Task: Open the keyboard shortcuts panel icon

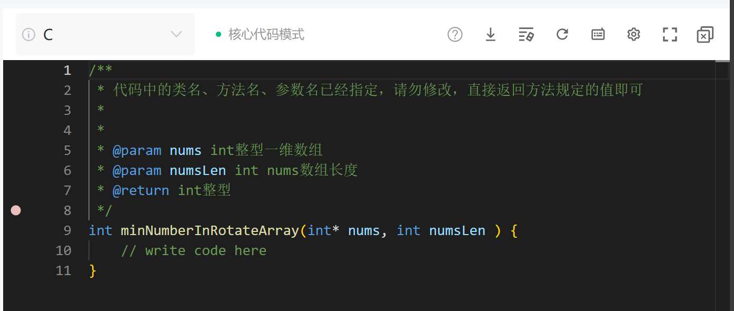Action: click(x=598, y=35)
